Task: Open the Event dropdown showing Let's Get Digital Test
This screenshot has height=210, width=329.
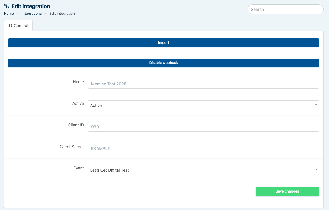Action: click(203, 170)
